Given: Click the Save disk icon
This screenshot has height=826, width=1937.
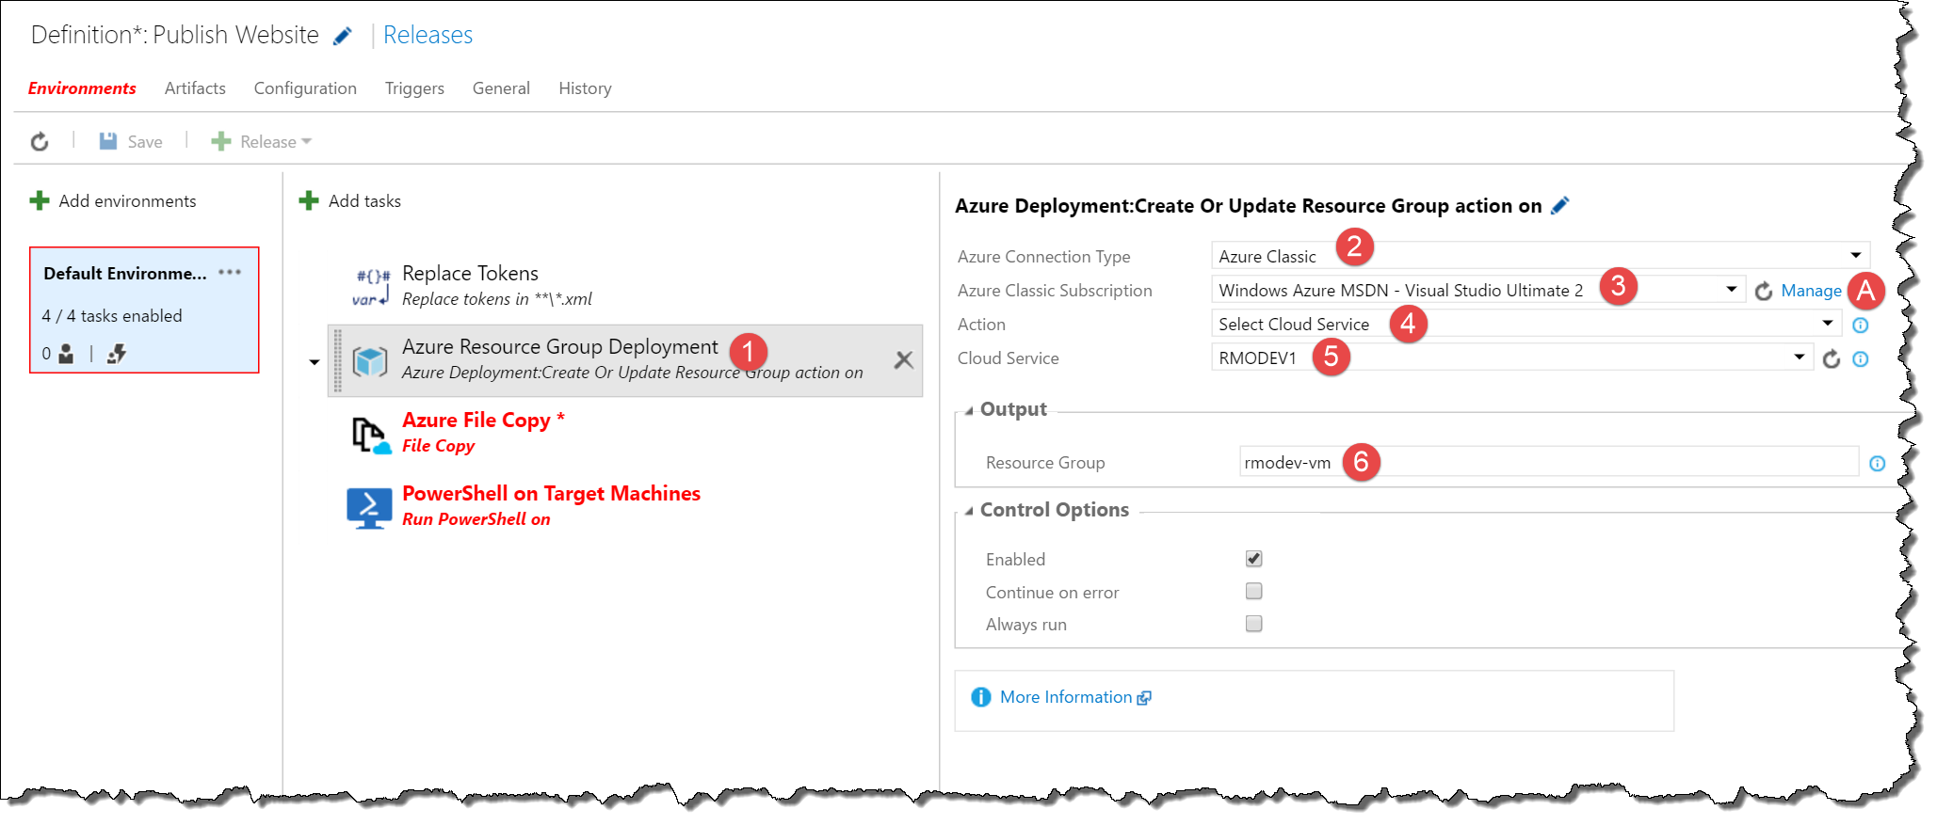Looking at the screenshot, I should tap(108, 141).
